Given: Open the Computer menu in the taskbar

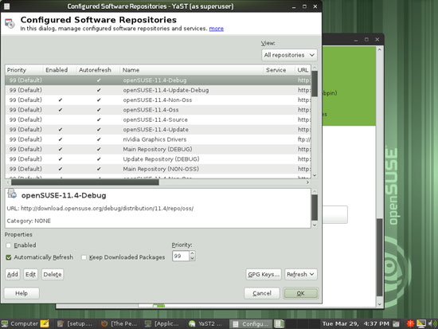Looking at the screenshot, I should point(20,323).
